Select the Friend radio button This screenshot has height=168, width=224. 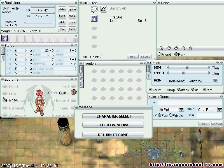pyautogui.click(x=159, y=54)
